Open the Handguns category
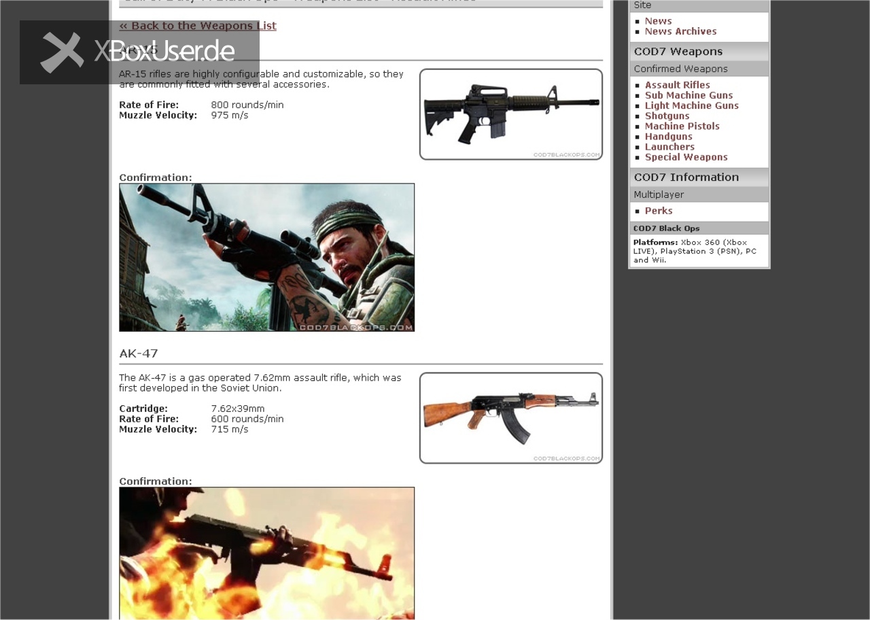 [x=668, y=137]
